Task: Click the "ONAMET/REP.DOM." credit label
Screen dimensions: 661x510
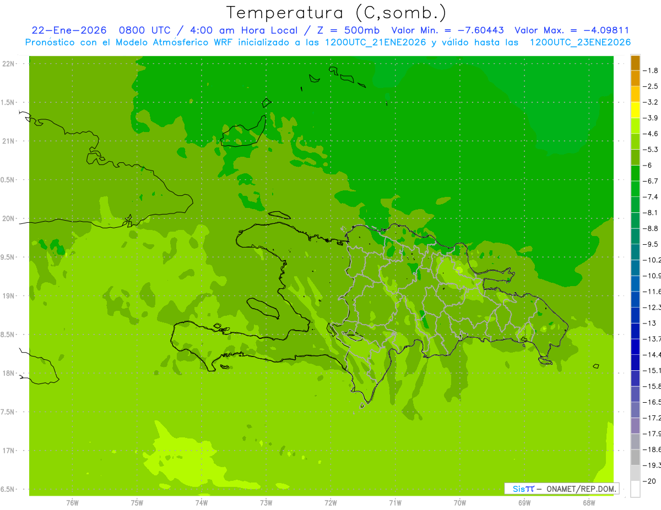Action: (x=581, y=489)
